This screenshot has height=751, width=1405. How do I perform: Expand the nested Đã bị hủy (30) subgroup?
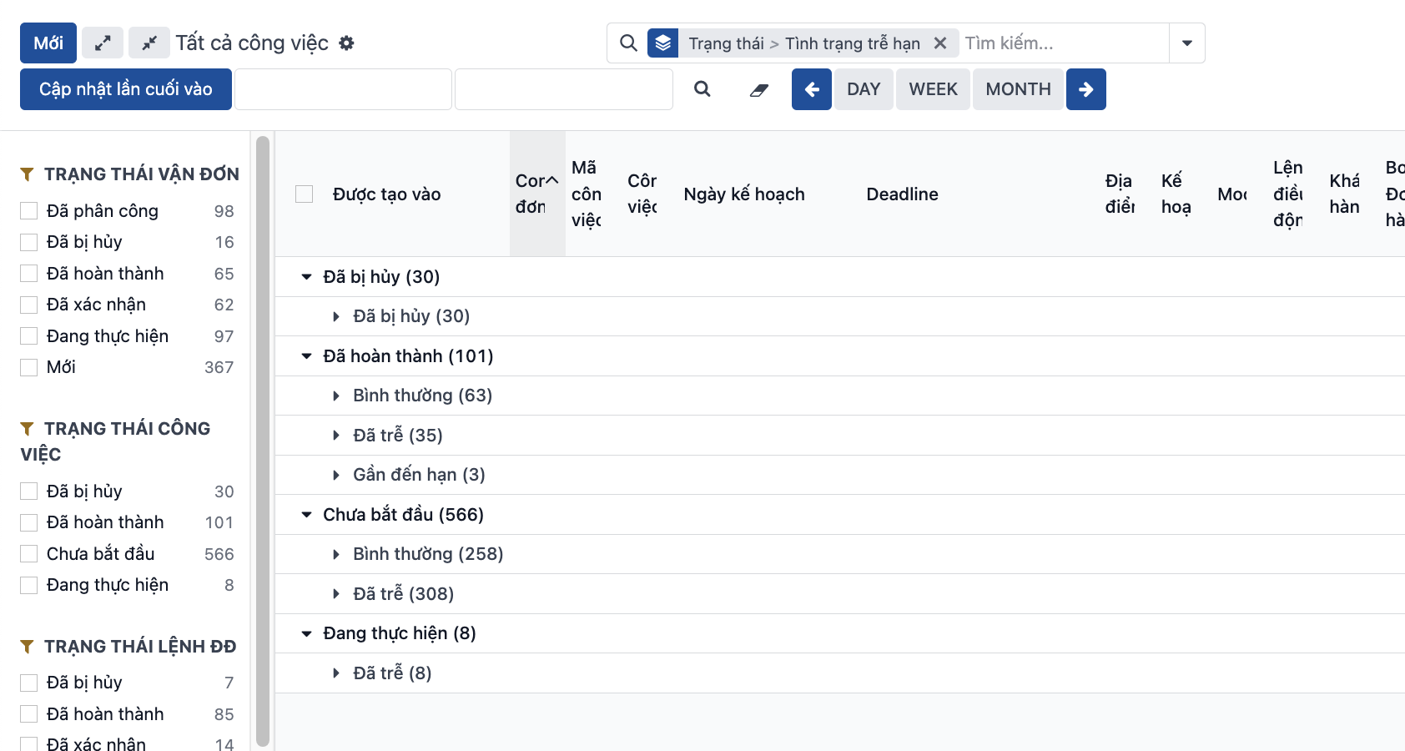pyautogui.click(x=336, y=316)
